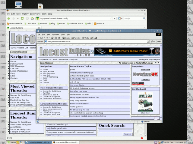193x144 pixels.
Task: Open Internet Explorer History icon
Action: [91, 38]
